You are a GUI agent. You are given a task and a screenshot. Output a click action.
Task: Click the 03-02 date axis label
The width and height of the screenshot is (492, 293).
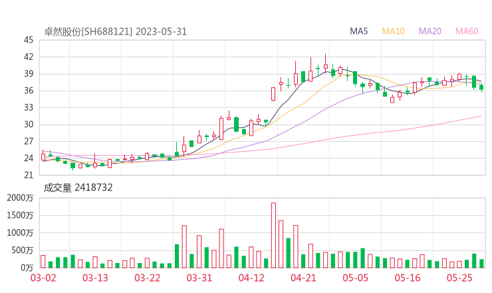coord(43,278)
